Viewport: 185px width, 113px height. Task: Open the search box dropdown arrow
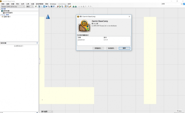pos(182,4)
